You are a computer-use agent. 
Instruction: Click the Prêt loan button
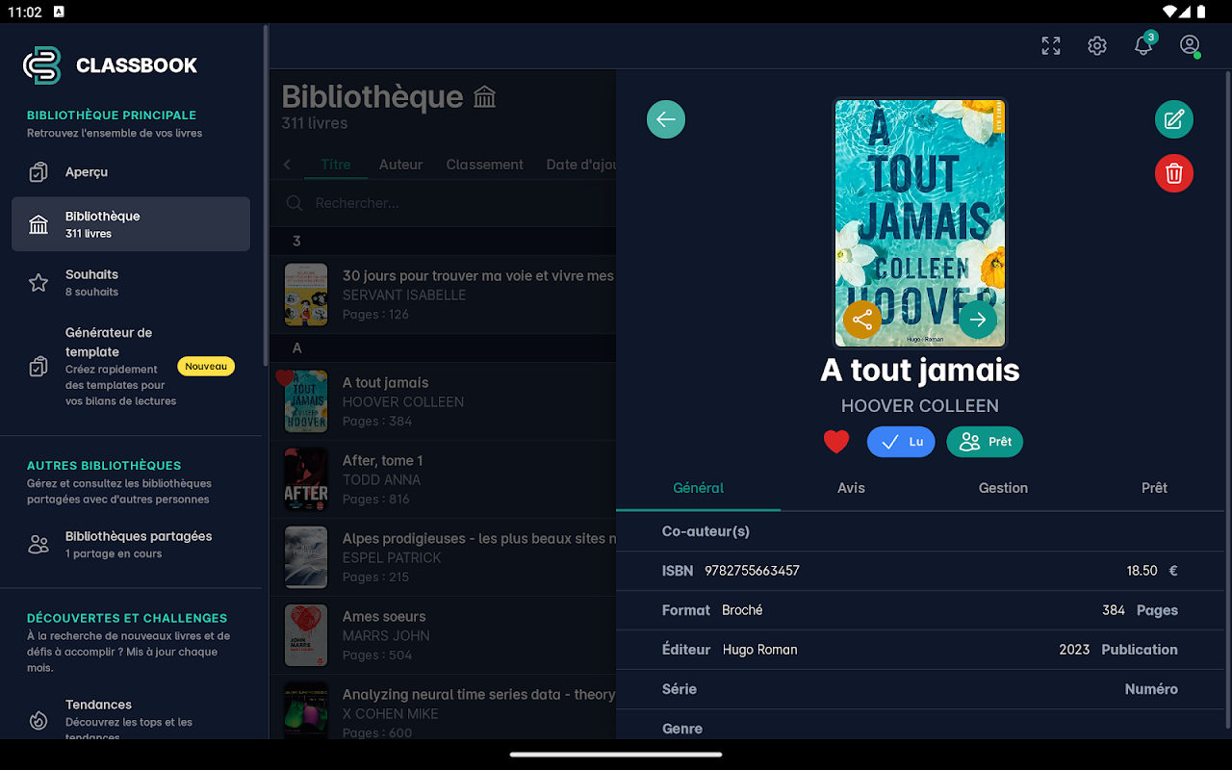(x=985, y=442)
